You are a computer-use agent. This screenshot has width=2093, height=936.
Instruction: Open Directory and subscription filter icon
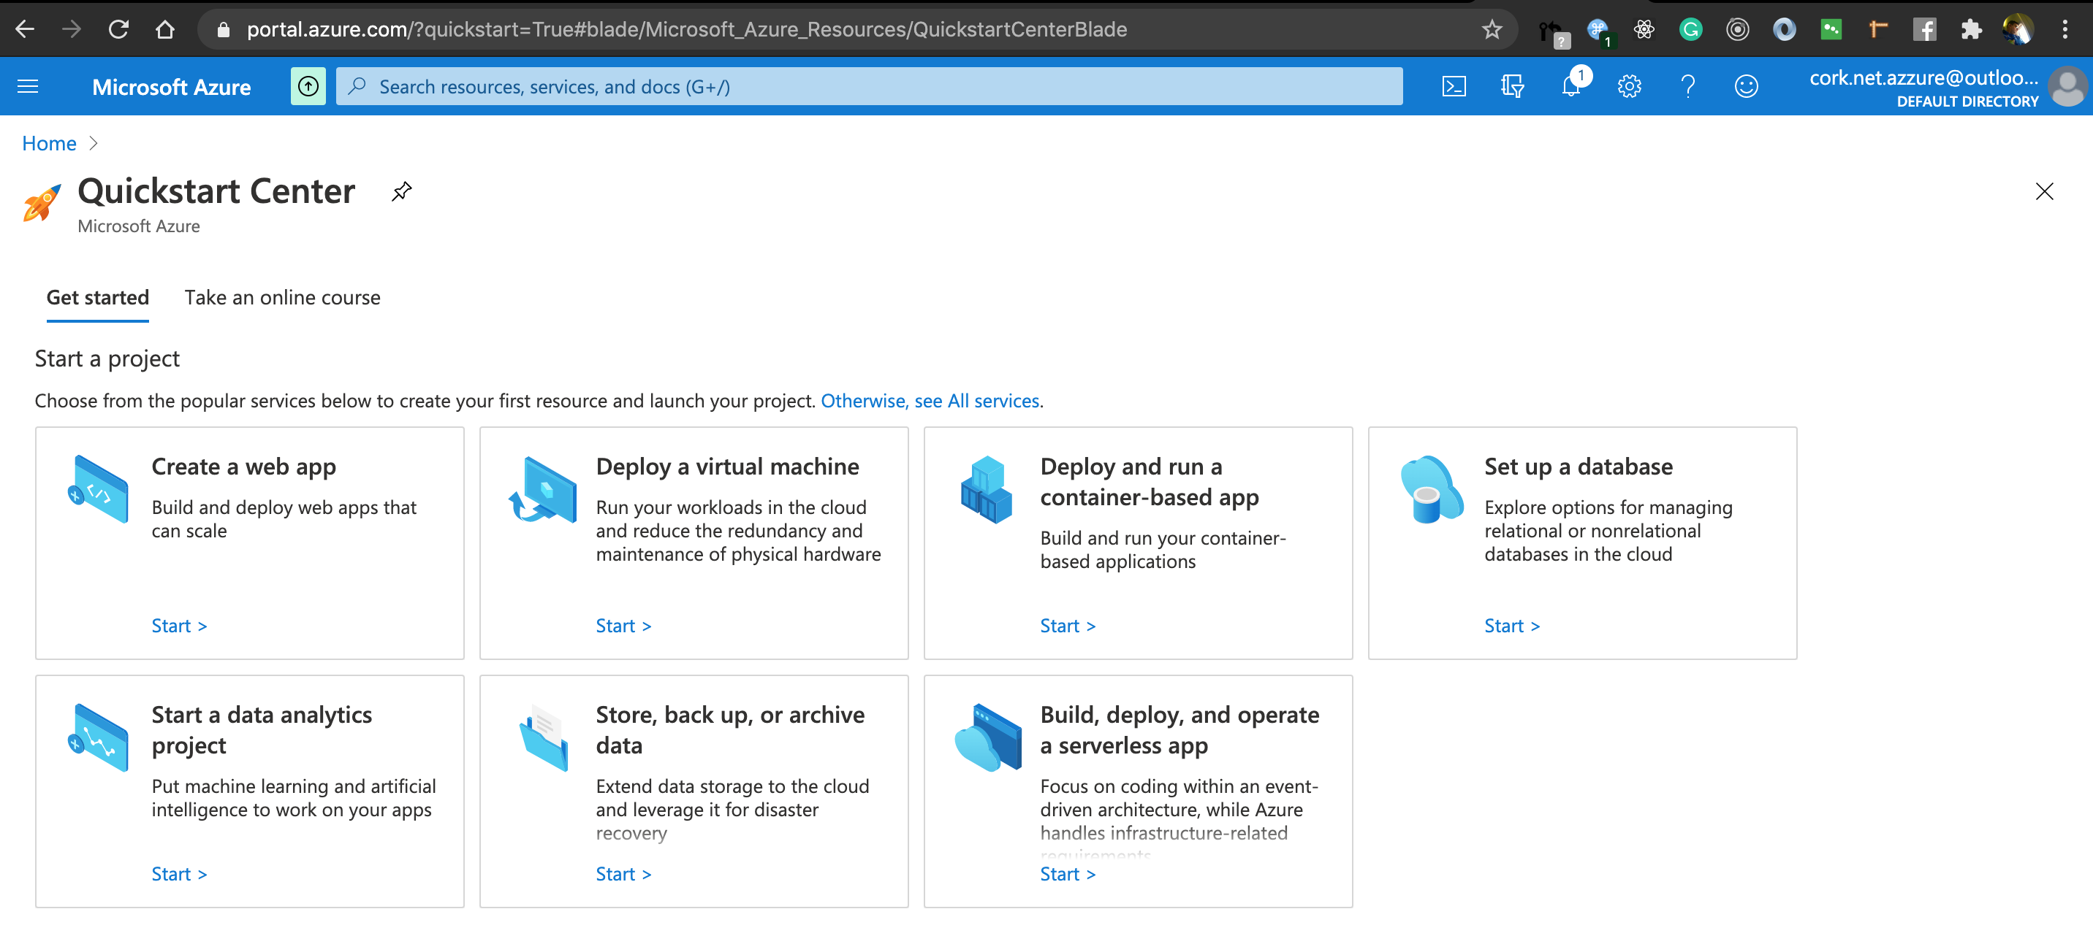coord(1512,86)
